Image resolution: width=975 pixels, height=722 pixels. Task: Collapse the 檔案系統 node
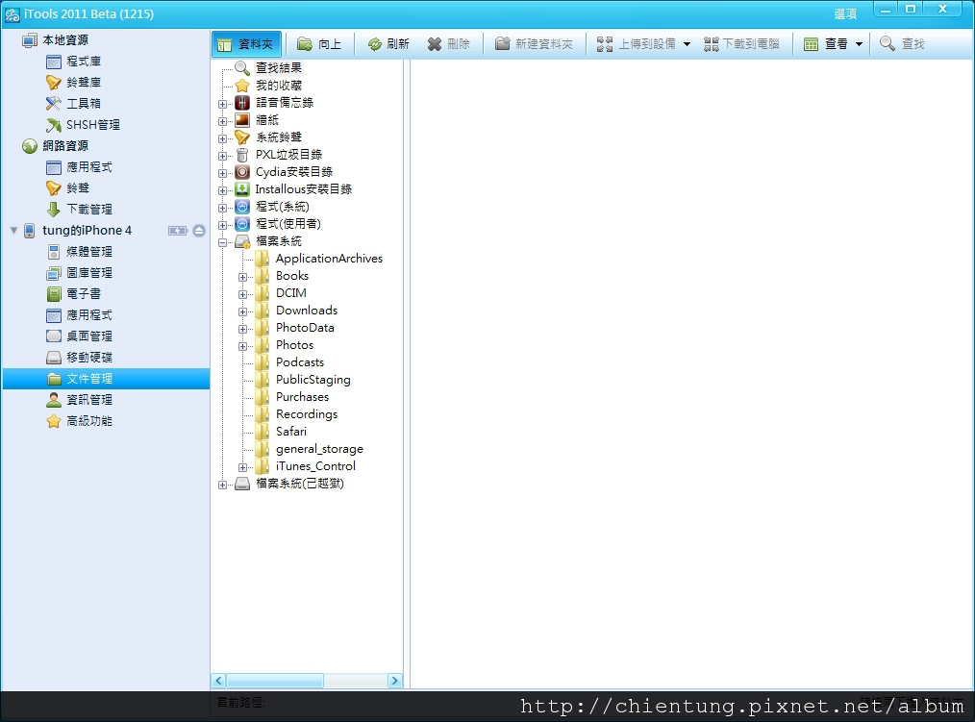tap(223, 242)
